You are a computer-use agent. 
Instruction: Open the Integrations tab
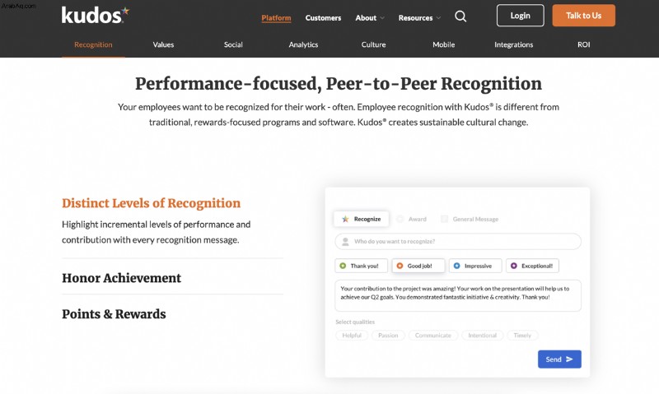(513, 44)
